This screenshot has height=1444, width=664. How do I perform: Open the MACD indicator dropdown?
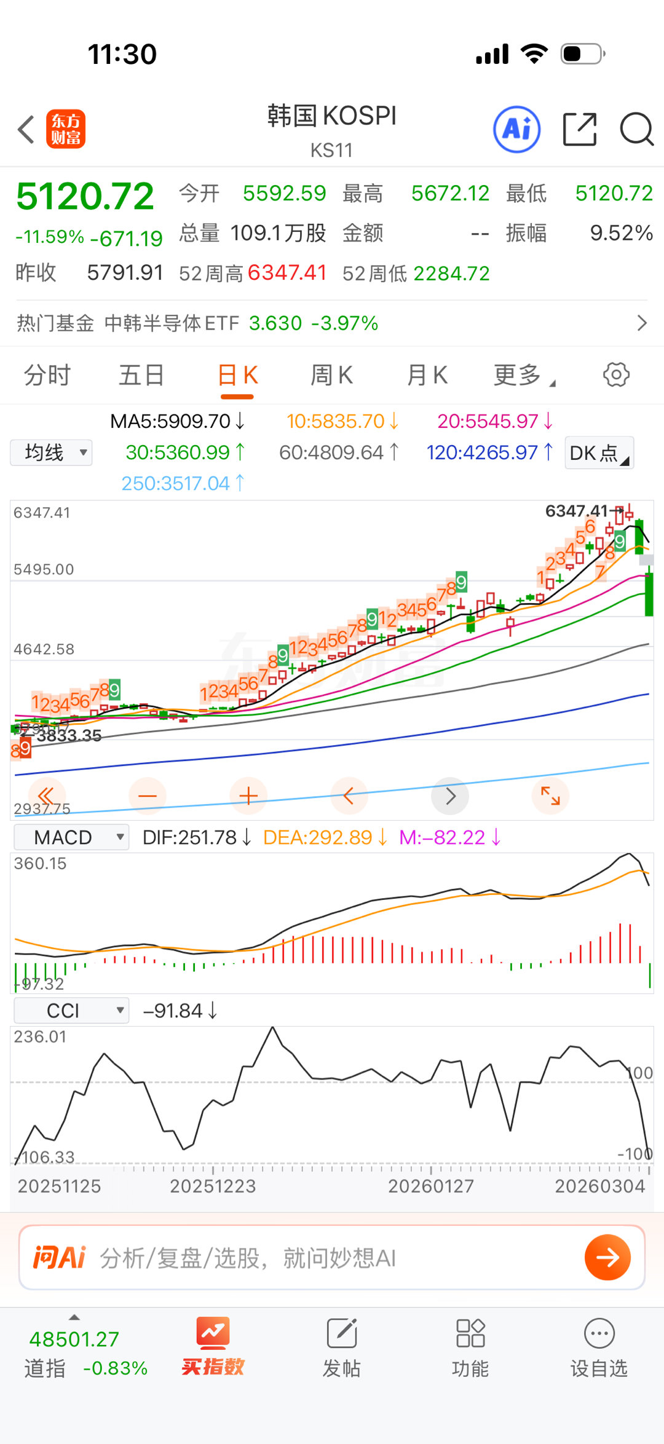71,837
